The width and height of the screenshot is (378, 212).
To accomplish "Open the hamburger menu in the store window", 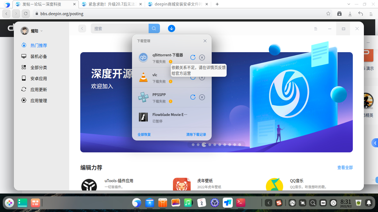I will (316, 28).
